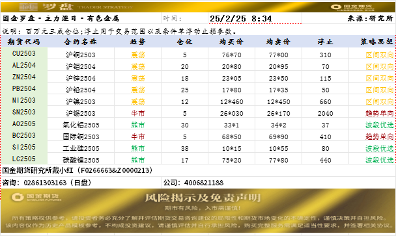Click 熊市 trend in LC2505 row
Viewport: 396px width, 236px height.
[x=138, y=160]
